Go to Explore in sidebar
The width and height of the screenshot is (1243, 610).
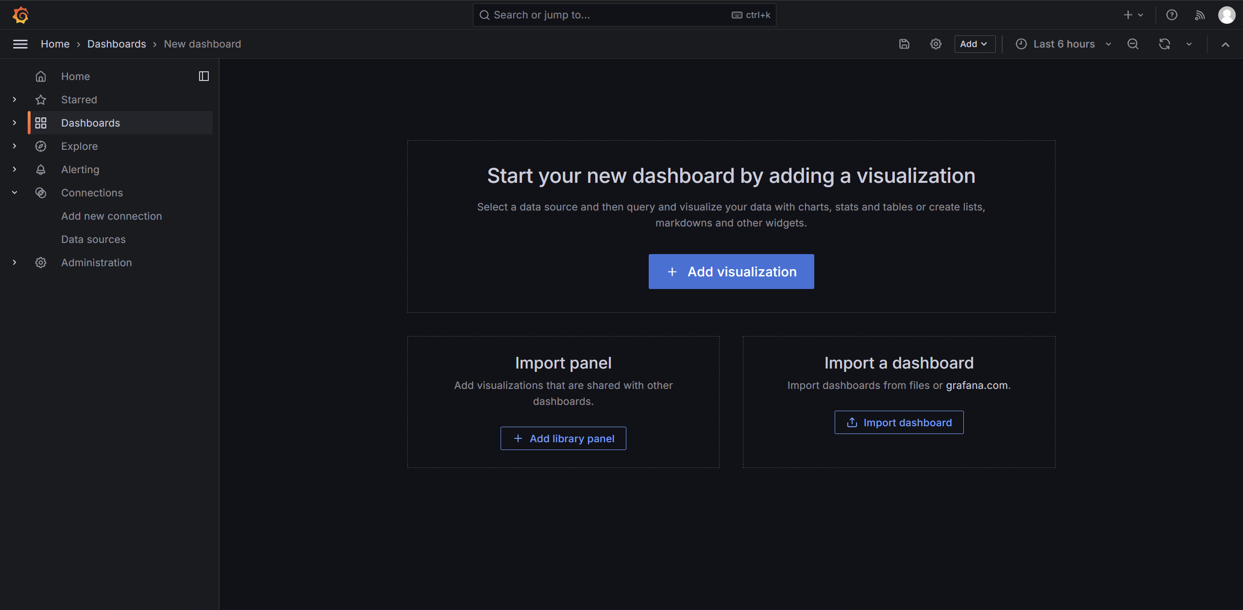(x=80, y=146)
